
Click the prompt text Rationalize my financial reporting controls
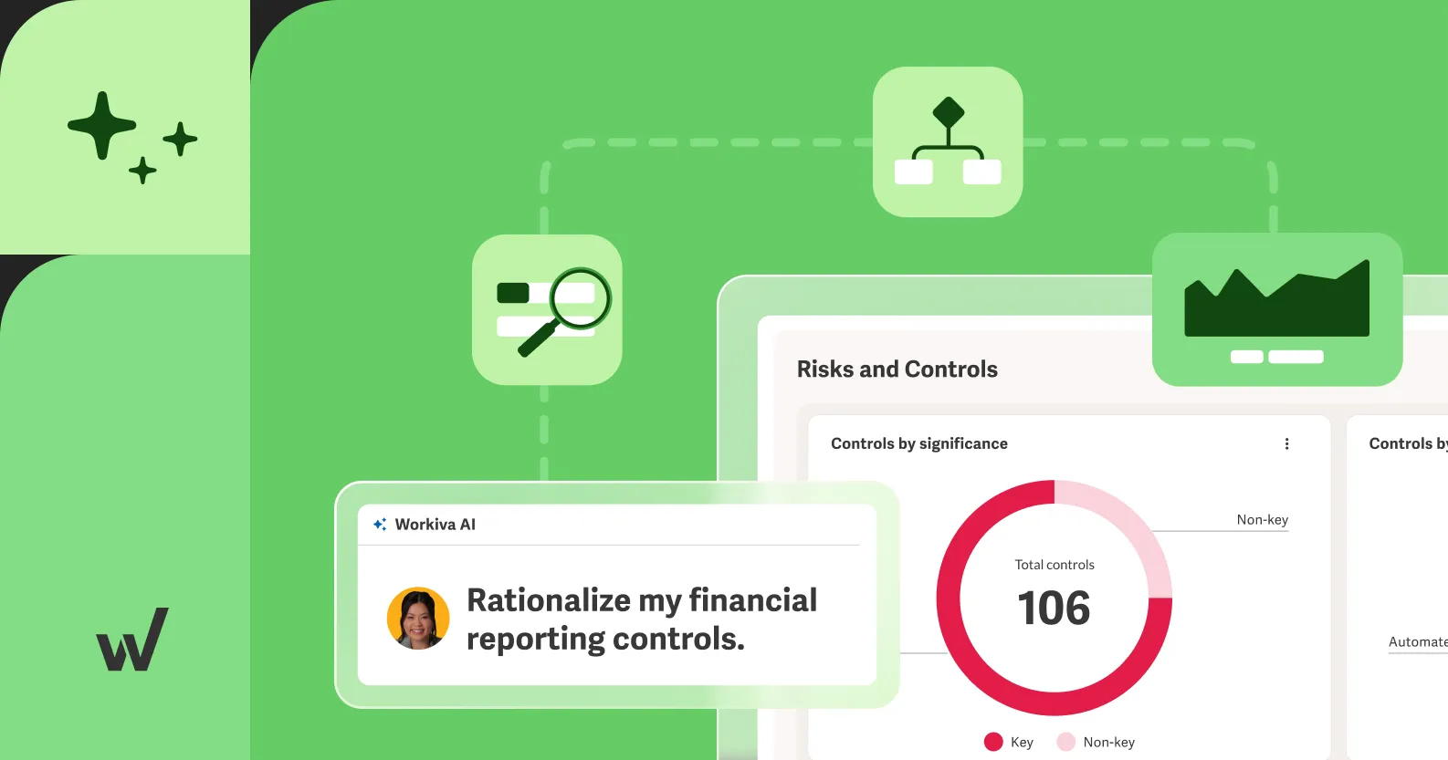pos(642,619)
